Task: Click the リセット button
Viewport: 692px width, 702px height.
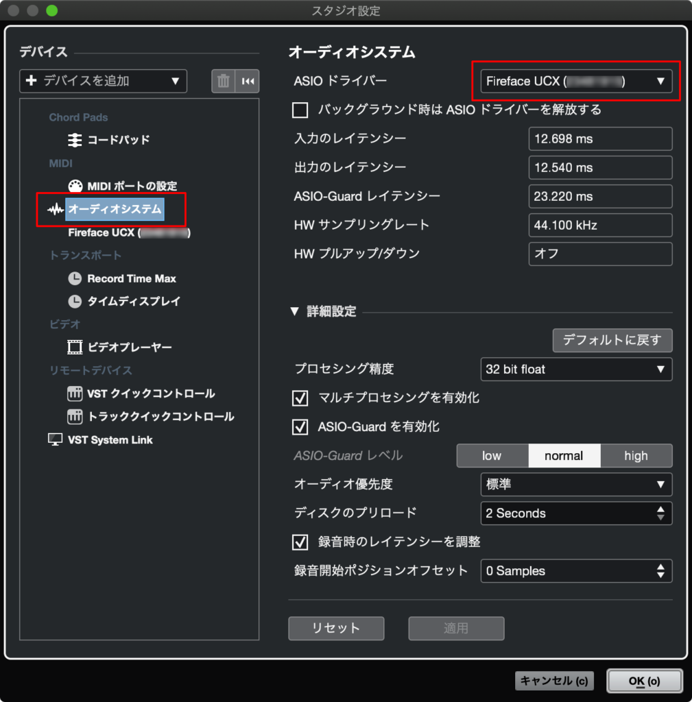Action: pos(336,628)
